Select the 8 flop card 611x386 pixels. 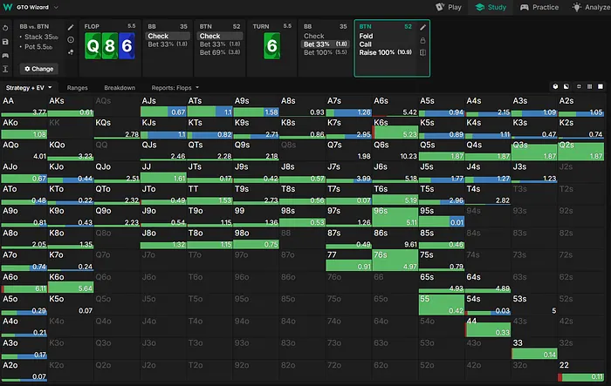pos(110,46)
